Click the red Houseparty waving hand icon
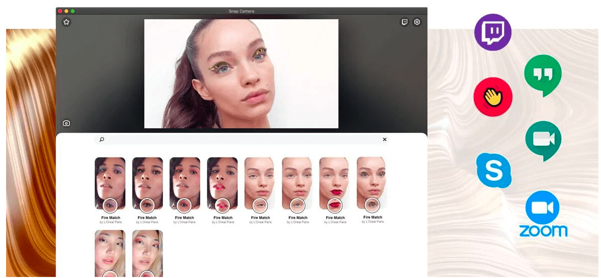The width and height of the screenshot is (601, 278). click(x=493, y=97)
